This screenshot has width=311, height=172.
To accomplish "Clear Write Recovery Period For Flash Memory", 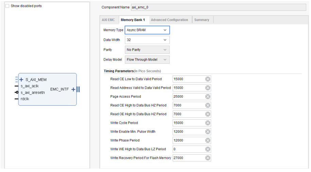I will coord(208,158).
